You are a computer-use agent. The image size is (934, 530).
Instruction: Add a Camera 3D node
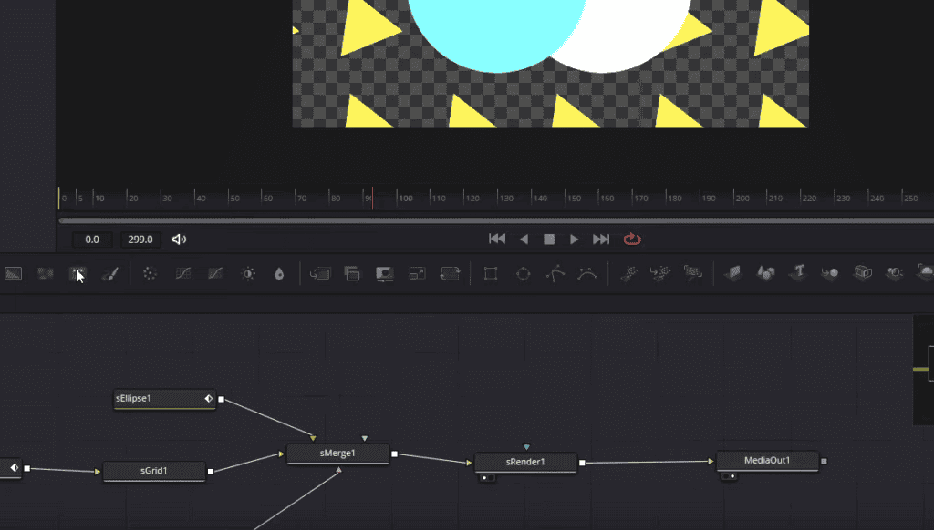[x=863, y=273]
